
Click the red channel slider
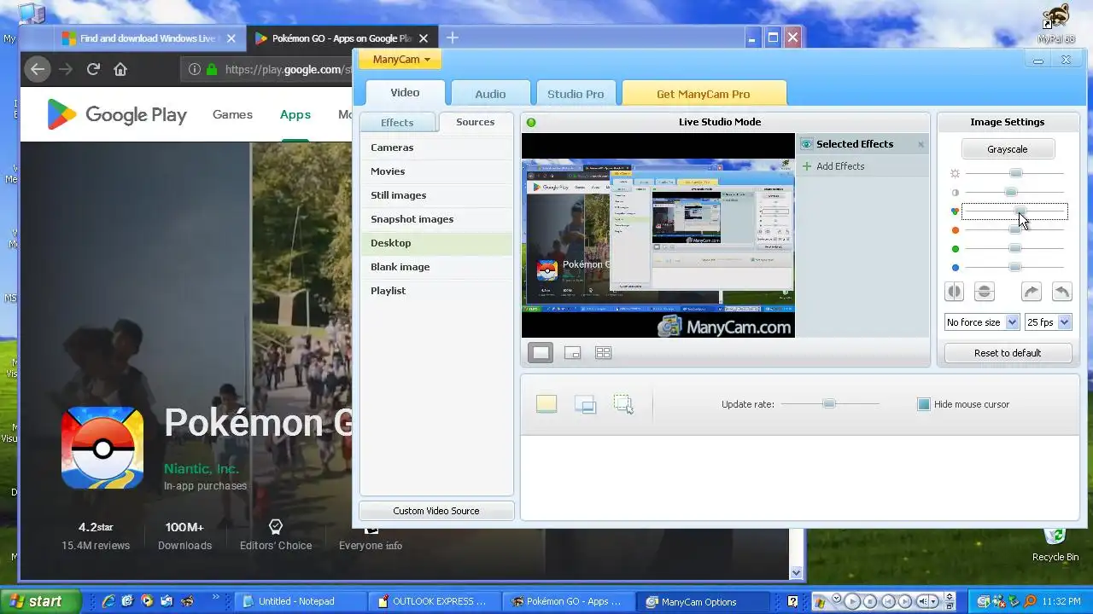1014,230
